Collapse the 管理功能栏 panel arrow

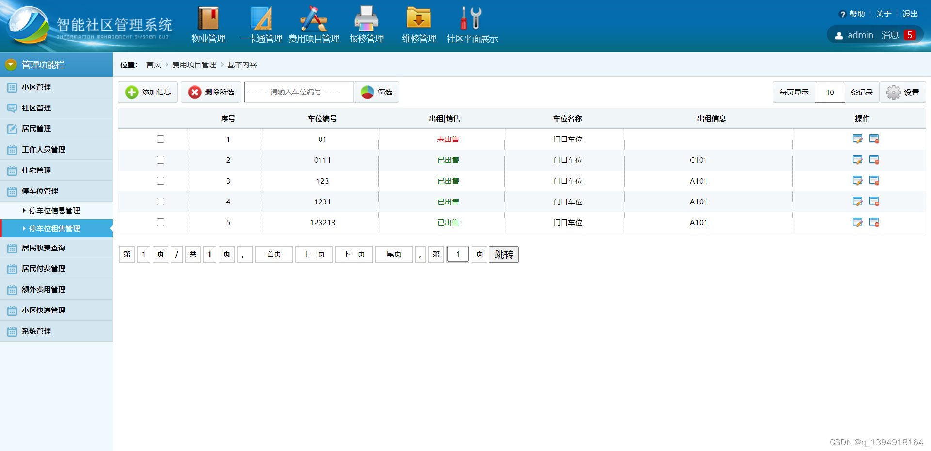click(x=11, y=64)
